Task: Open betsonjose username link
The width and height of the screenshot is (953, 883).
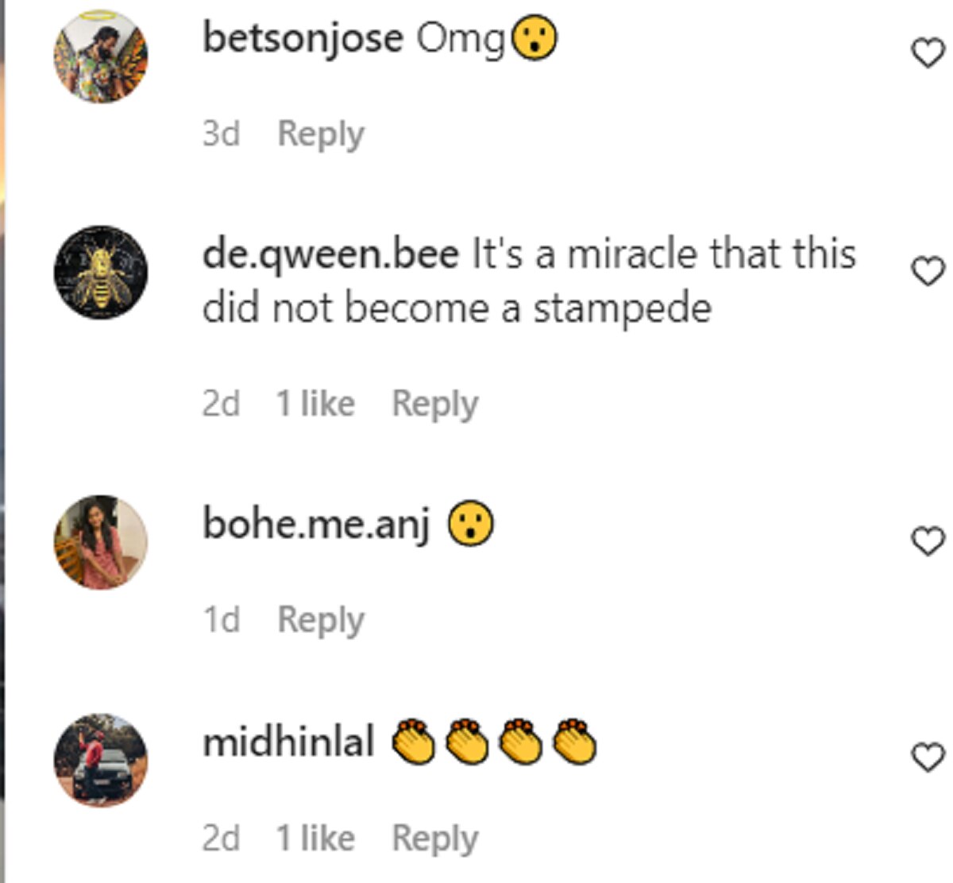Action: [303, 38]
